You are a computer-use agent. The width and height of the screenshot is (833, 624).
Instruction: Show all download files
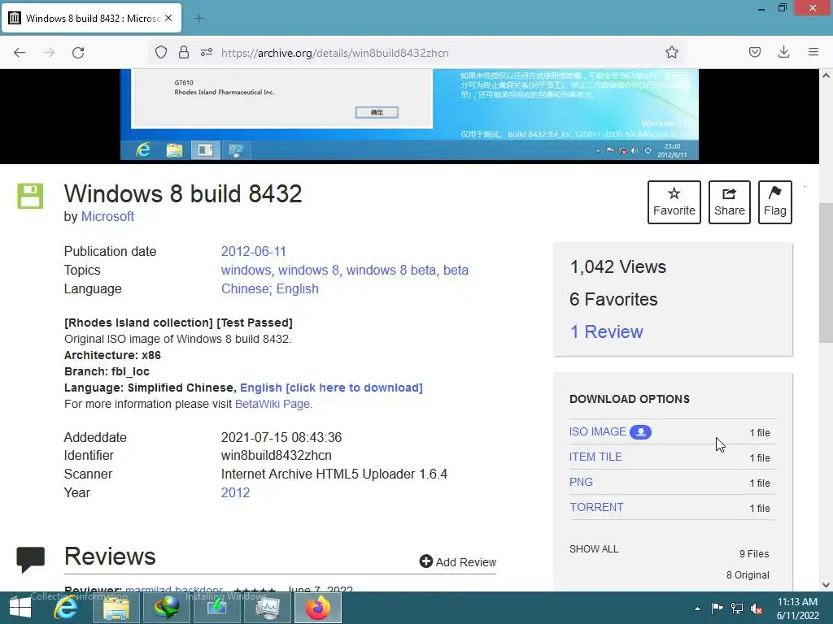pyautogui.click(x=594, y=549)
